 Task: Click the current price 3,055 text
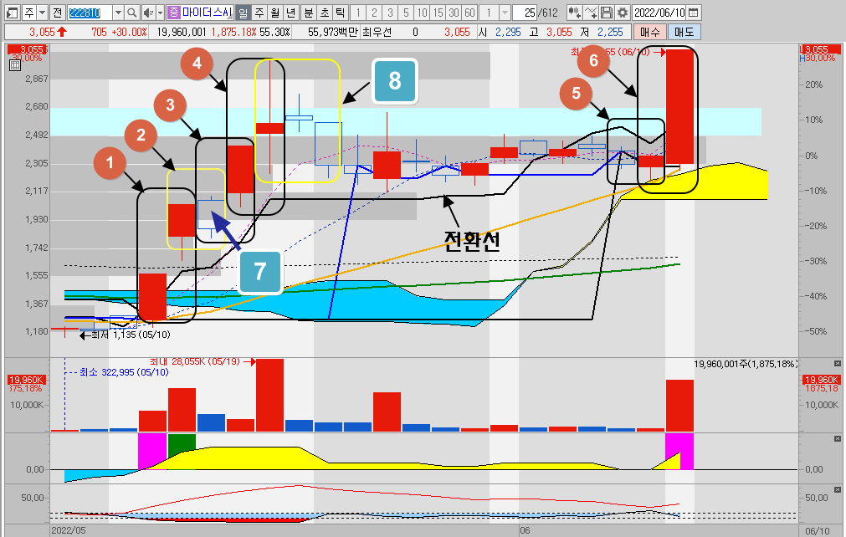(x=42, y=32)
